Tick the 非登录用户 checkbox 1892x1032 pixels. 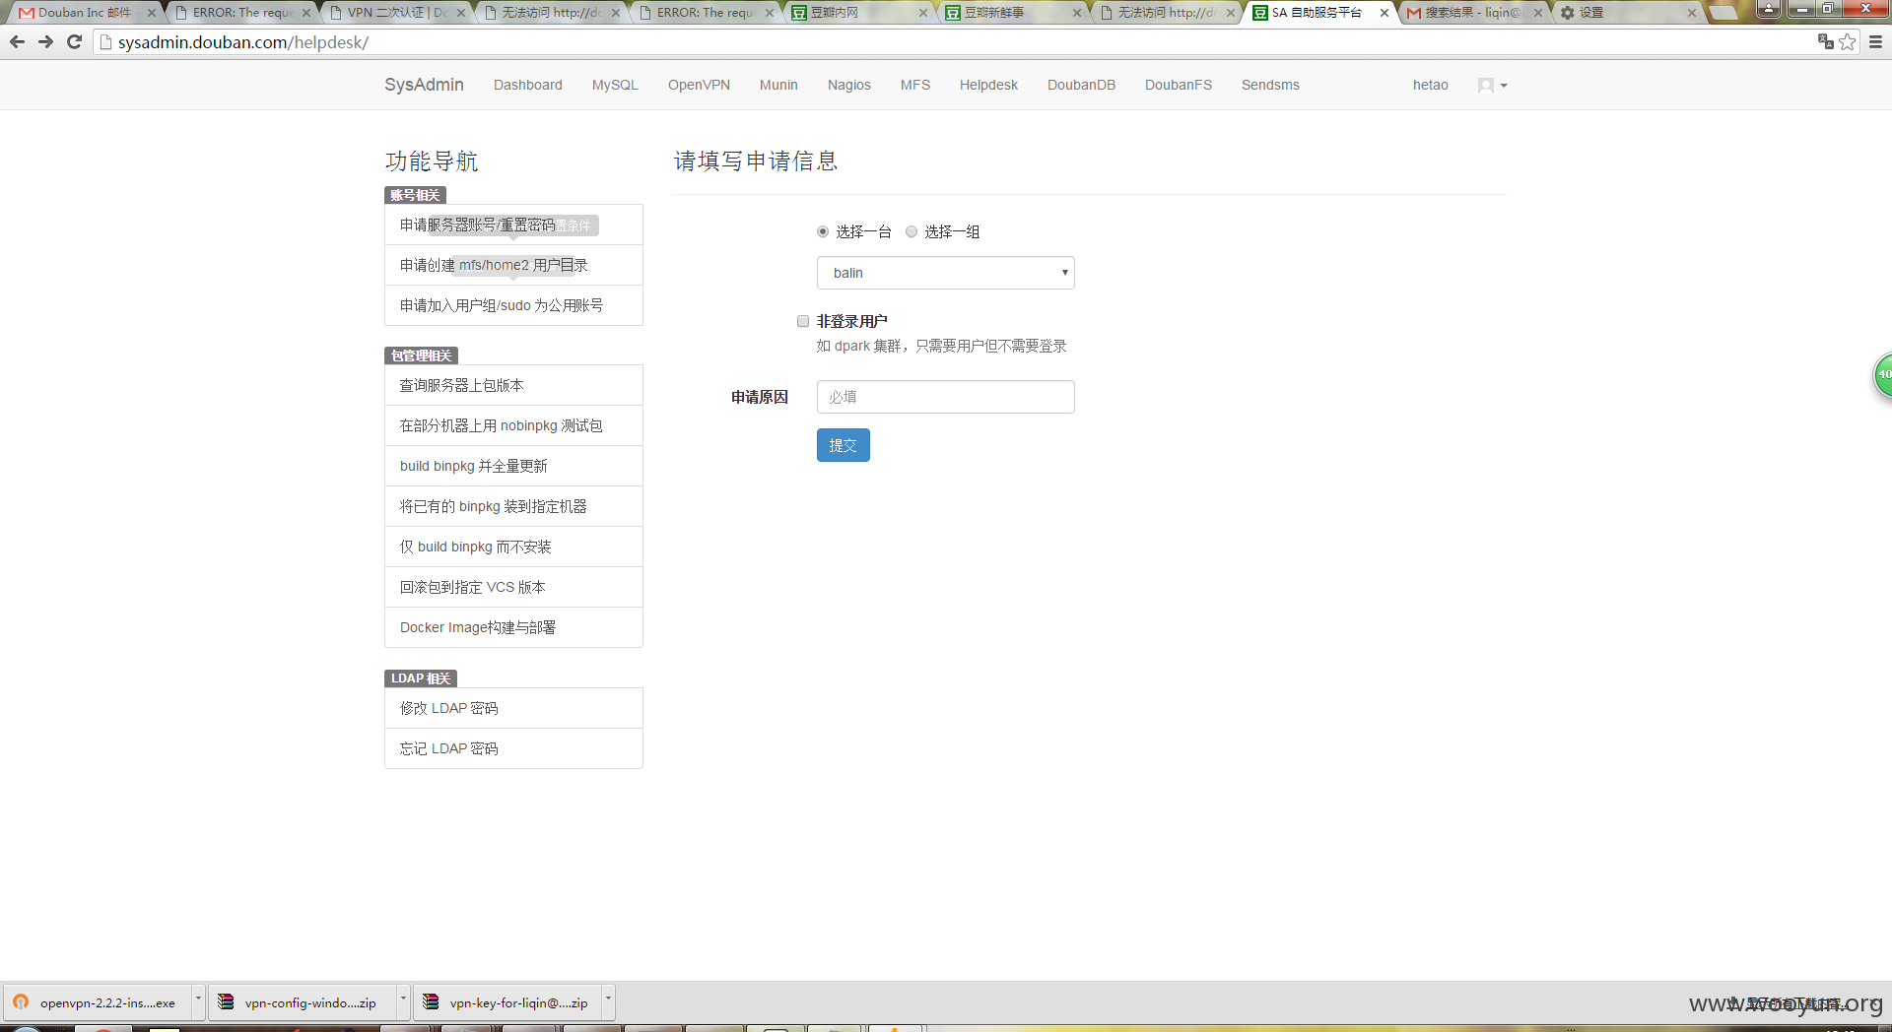803,321
